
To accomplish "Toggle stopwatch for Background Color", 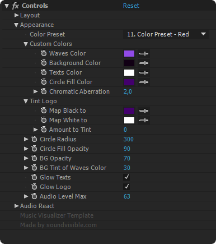I will pos(44,63).
